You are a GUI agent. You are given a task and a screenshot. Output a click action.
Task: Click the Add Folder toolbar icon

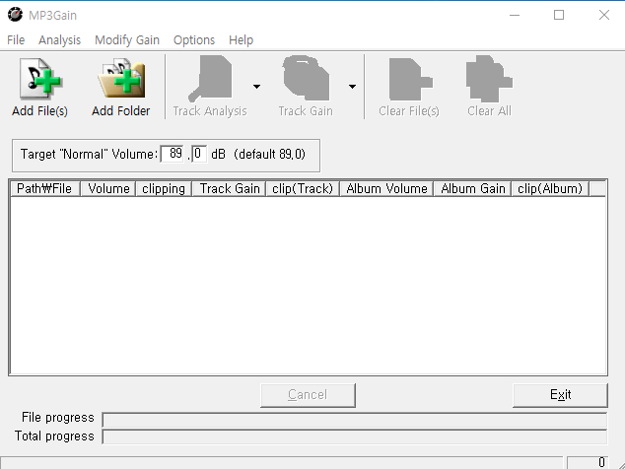click(121, 79)
